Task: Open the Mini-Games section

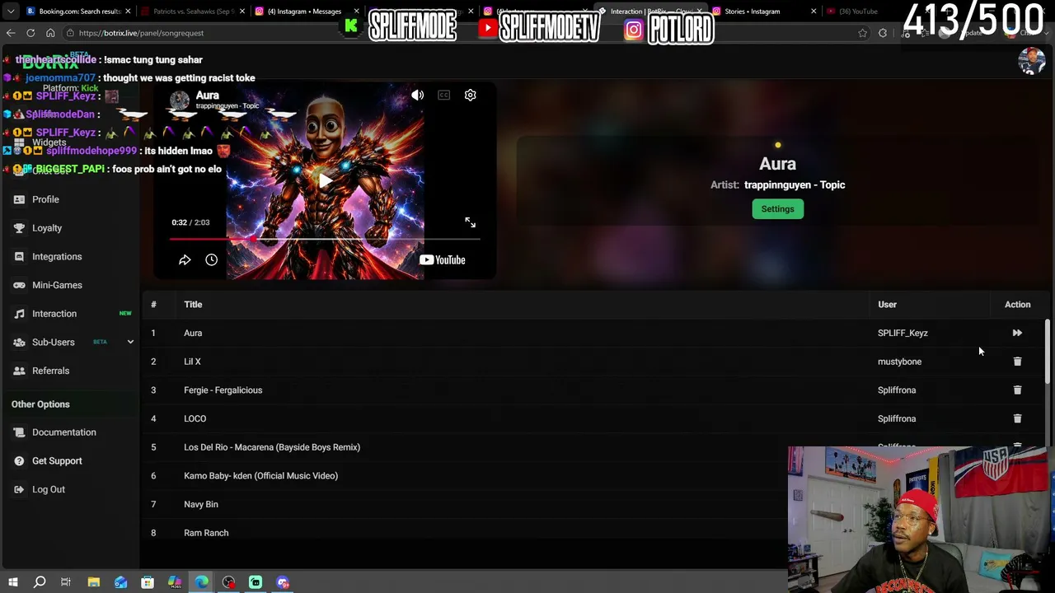Action: [x=57, y=285]
